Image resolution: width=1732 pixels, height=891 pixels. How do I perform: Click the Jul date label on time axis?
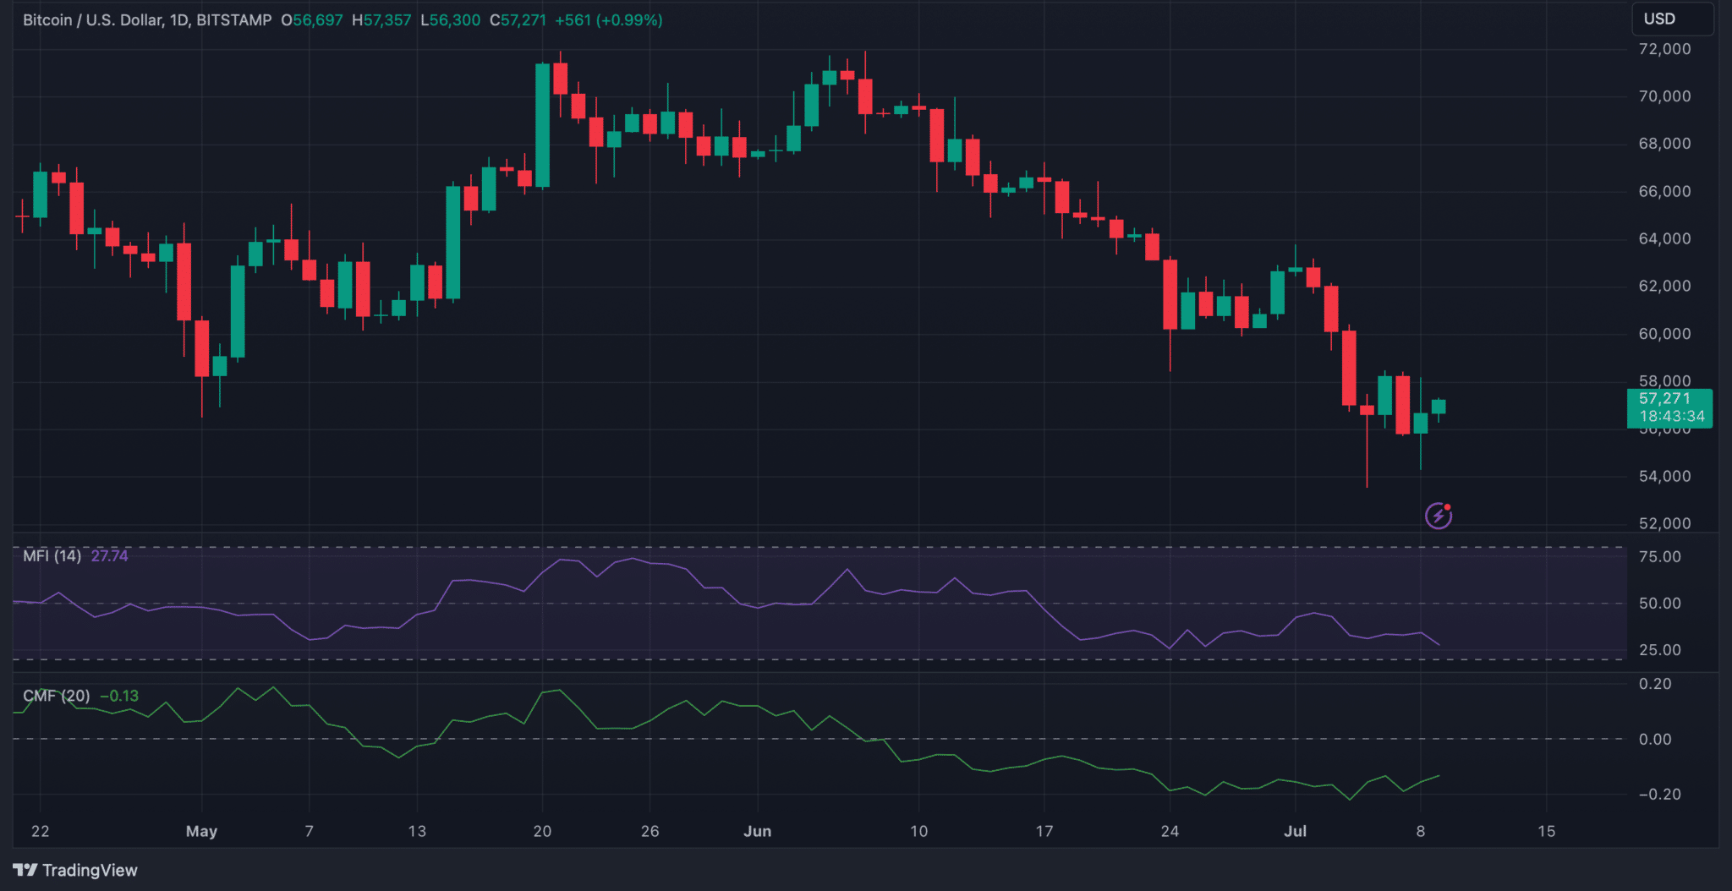pyautogui.click(x=1295, y=831)
